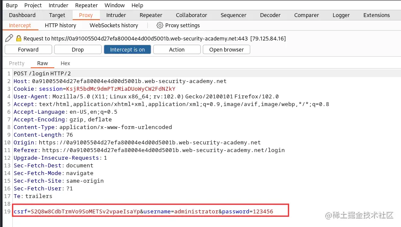Open the WebSockets history sub-tab
The width and height of the screenshot is (401, 227).
click(114, 25)
